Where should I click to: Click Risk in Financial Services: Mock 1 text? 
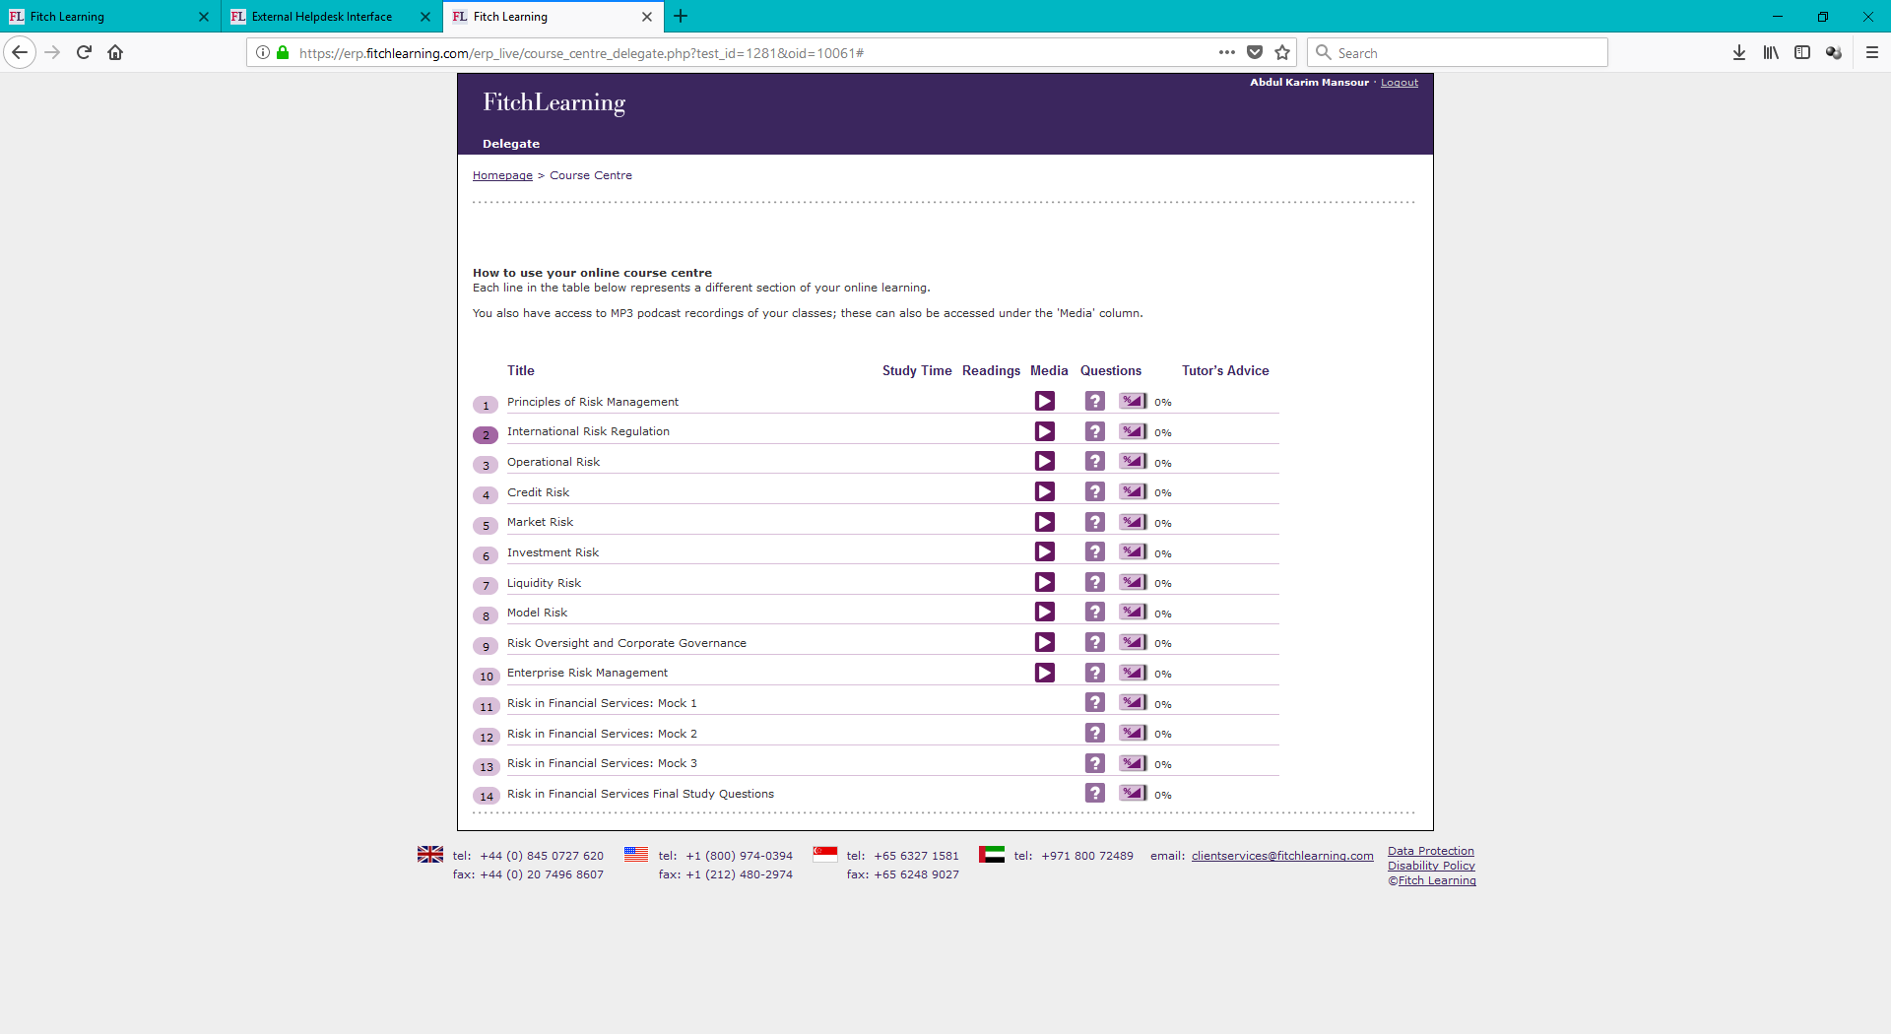coord(602,703)
